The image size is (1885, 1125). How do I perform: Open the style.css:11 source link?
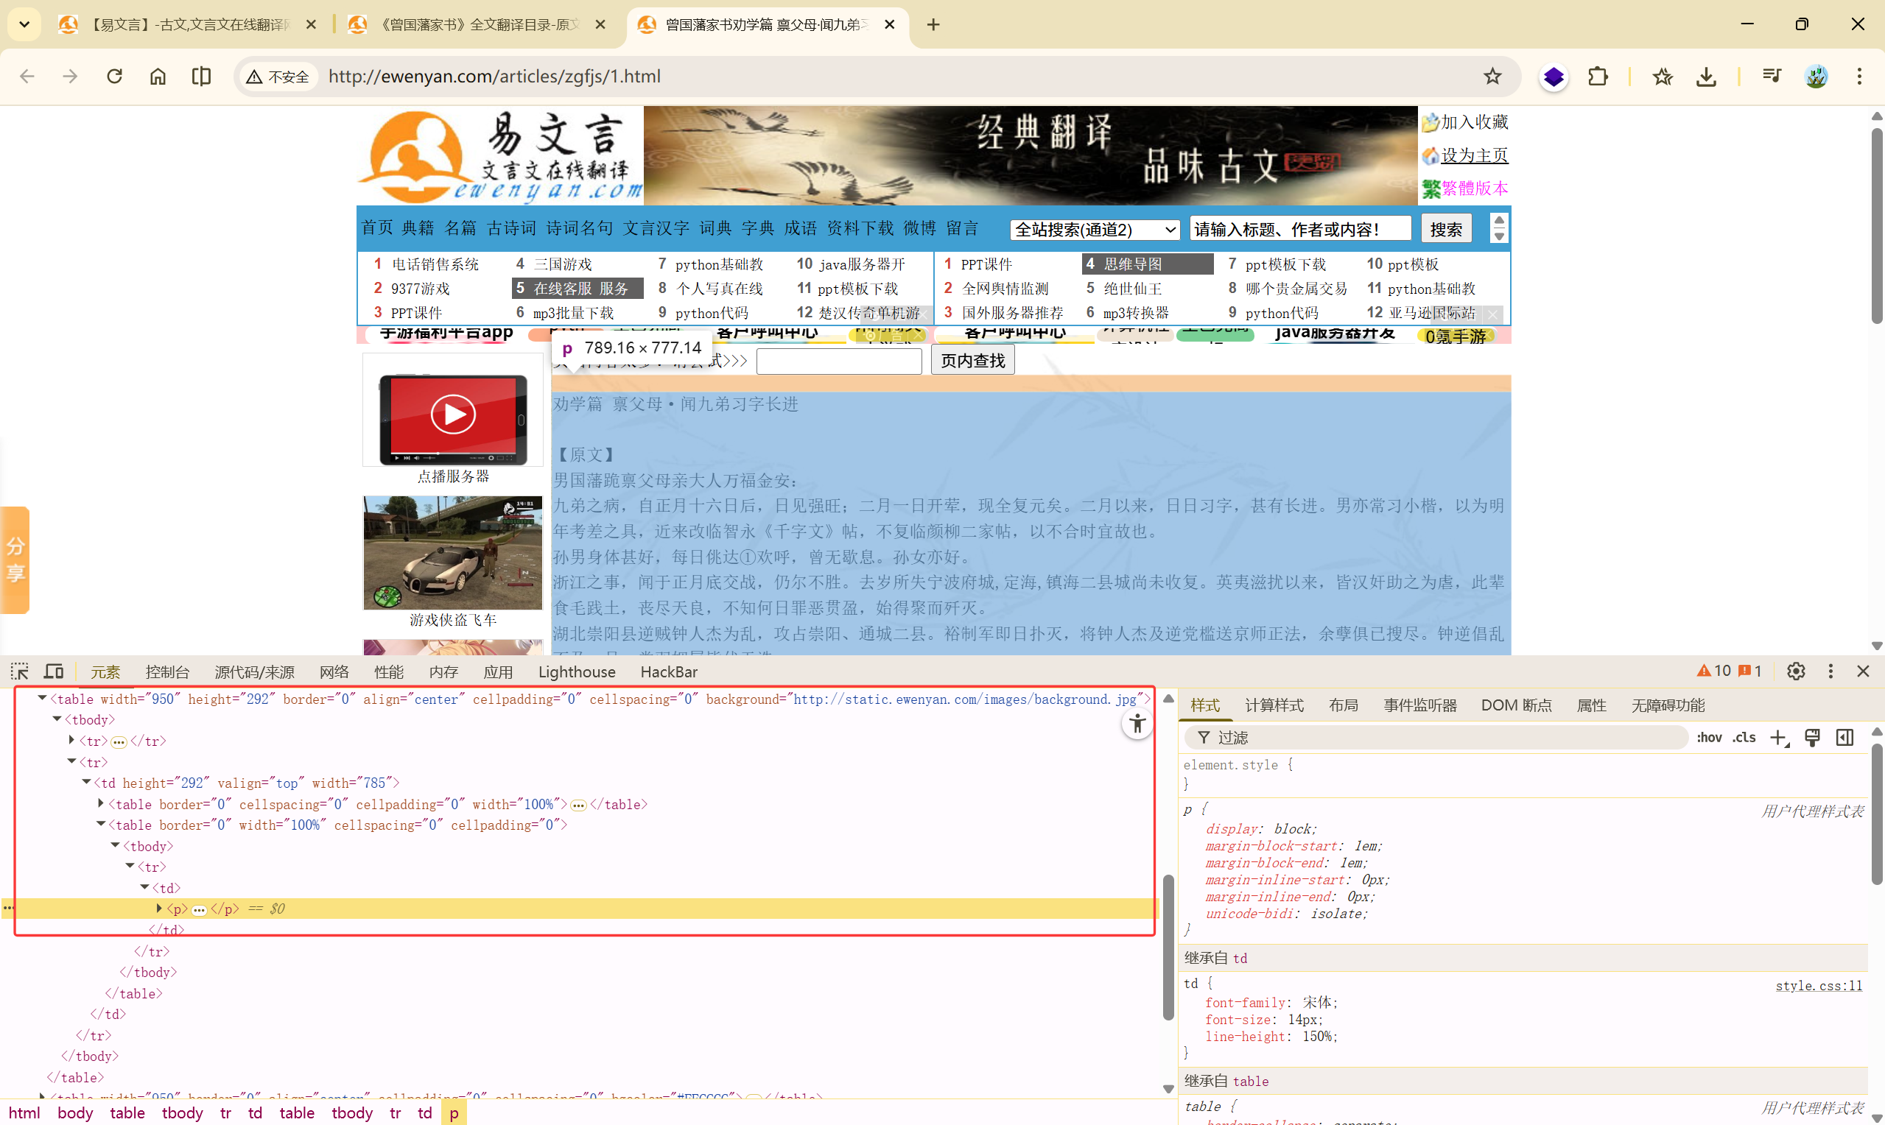(1817, 986)
